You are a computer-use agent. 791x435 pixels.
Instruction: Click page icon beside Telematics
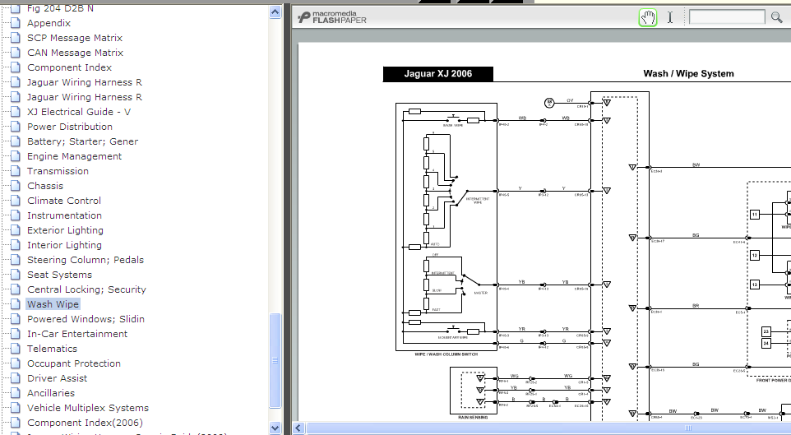coord(16,348)
